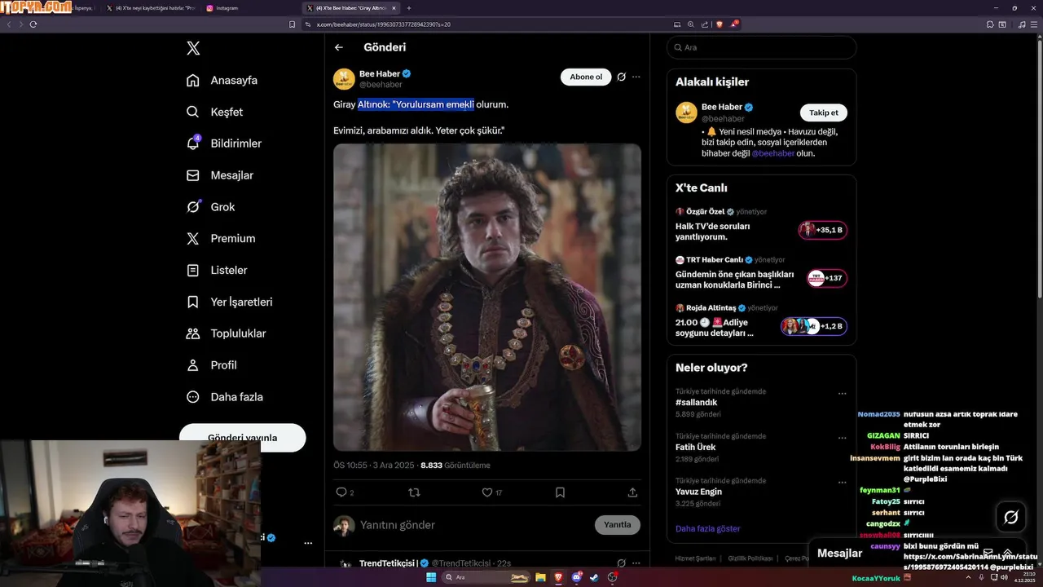
Task: Click Takip et for Bee Haber
Action: [823, 113]
